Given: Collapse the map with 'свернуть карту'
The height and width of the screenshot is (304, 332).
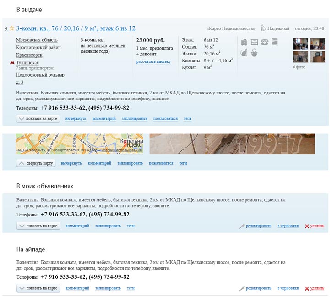Looking at the screenshot, I should 36,163.
